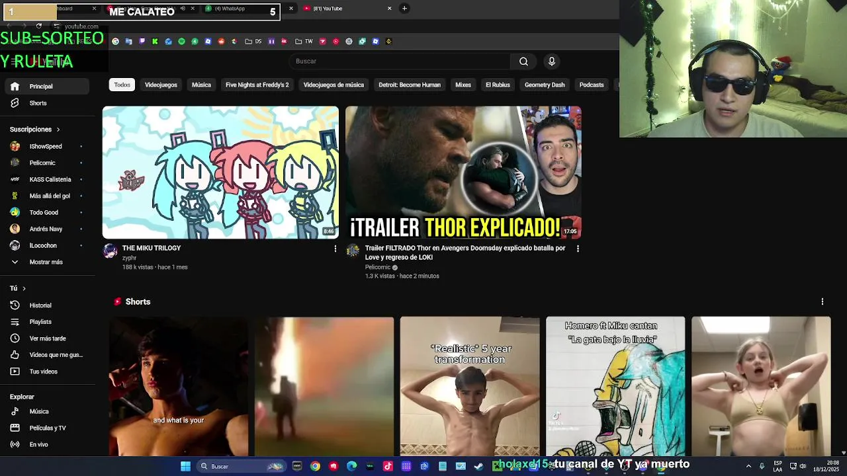Play THE MIKU TRILOGY video thumbnail

(x=220, y=173)
